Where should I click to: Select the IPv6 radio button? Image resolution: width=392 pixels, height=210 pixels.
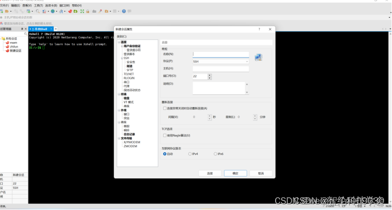coord(216,154)
